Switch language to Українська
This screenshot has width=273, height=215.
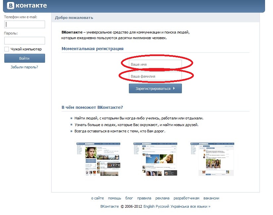click(180, 206)
